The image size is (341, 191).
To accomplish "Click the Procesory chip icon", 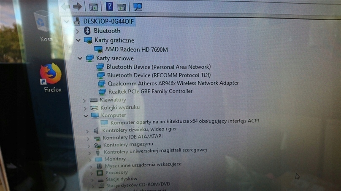I will click(x=100, y=173).
